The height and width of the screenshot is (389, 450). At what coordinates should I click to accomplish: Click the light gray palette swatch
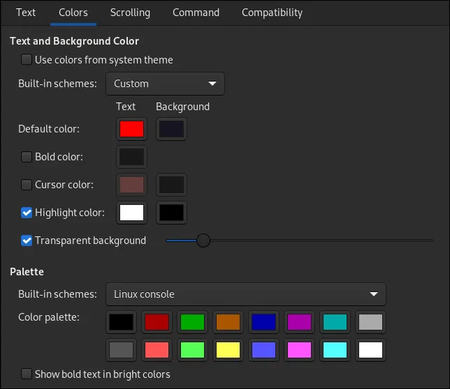click(x=370, y=322)
